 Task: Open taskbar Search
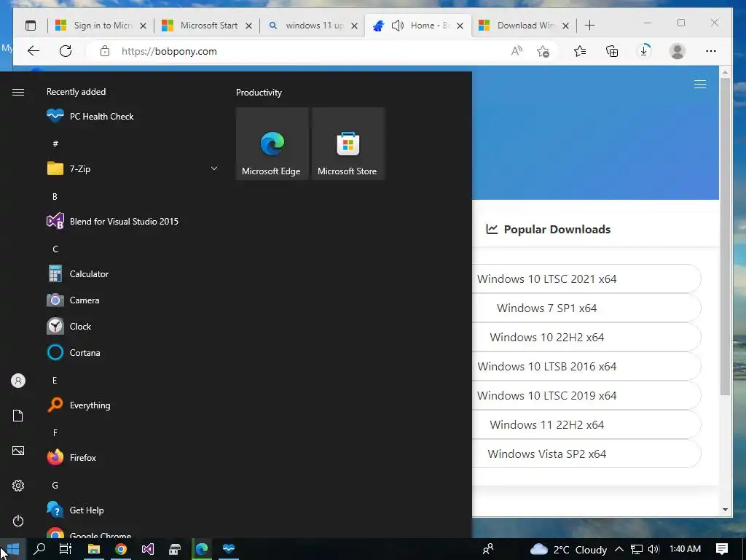pos(40,549)
